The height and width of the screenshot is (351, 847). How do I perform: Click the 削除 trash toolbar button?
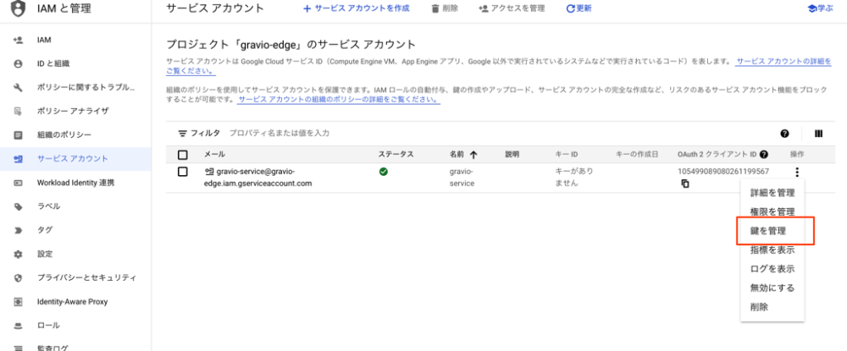point(445,8)
